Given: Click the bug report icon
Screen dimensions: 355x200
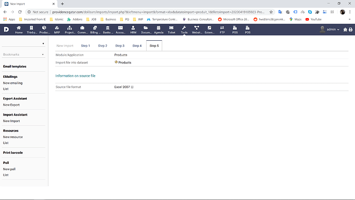Looking at the screenshot, I should click(345, 30).
